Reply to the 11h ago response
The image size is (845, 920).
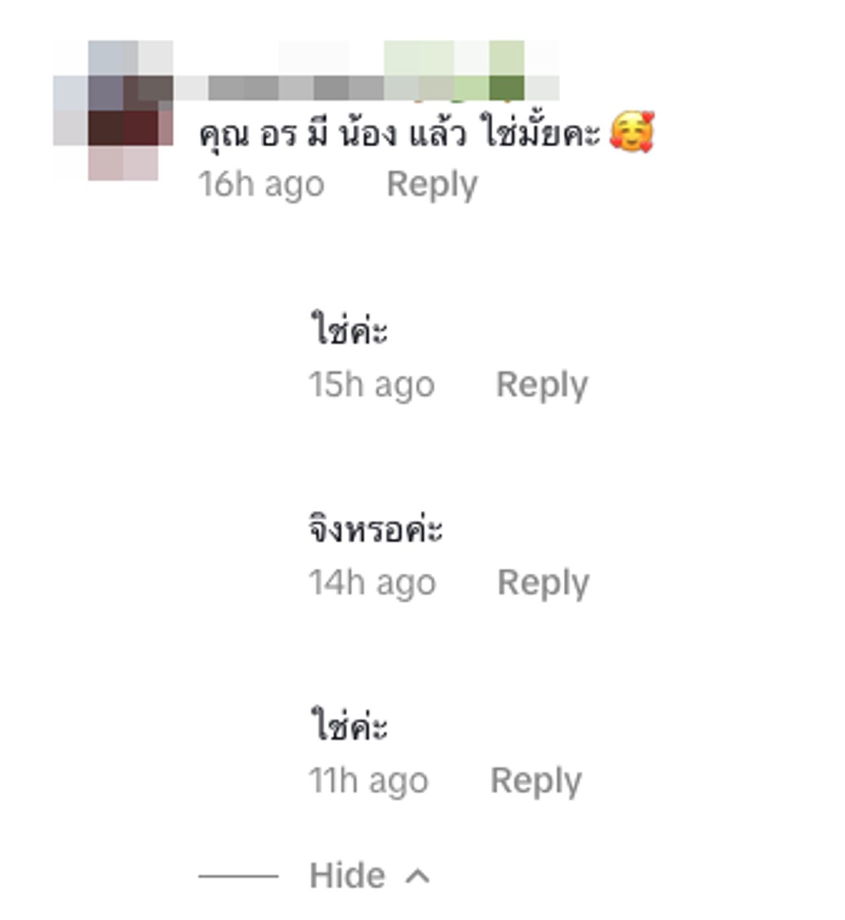coord(535,781)
